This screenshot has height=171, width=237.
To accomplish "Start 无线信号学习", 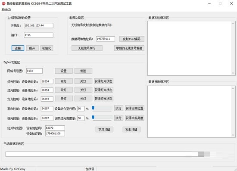I will click(x=87, y=48).
